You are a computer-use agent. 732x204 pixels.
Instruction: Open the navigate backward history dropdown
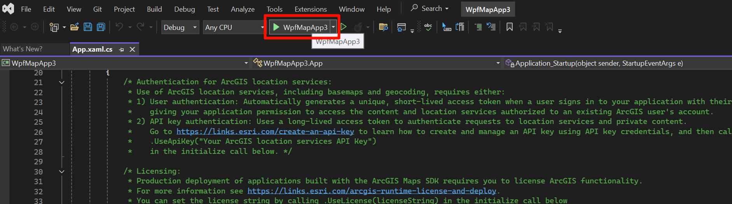24,27
